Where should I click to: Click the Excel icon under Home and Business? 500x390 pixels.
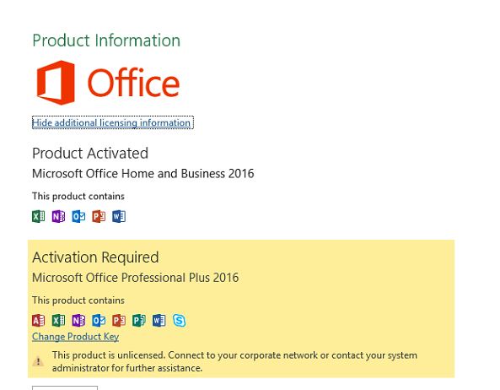pos(39,216)
